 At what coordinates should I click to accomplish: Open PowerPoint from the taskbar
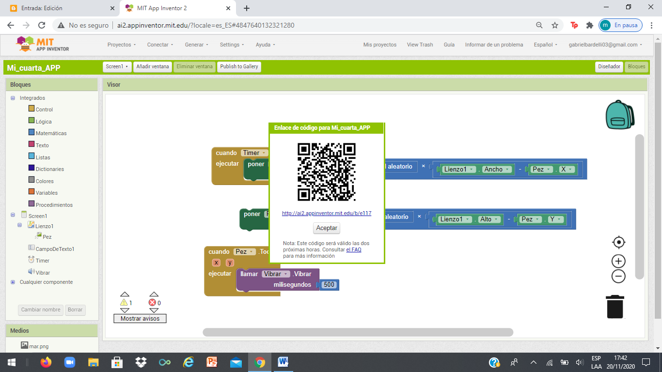212,362
